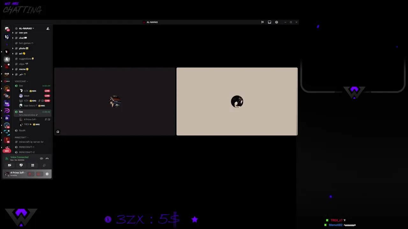
Task: Open the OXA server icon
Action: (x=7, y=103)
